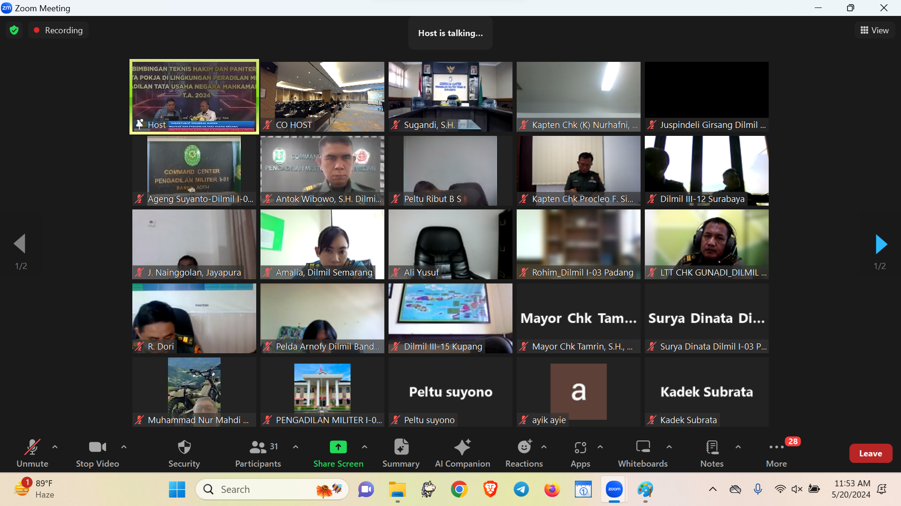The width and height of the screenshot is (901, 506).
Task: Select the ayik ayie avatar tile
Action: click(579, 392)
